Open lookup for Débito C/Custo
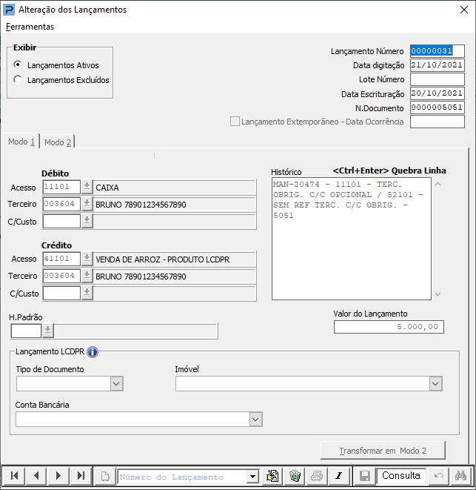This screenshot has height=490, width=476. pyautogui.click(x=87, y=221)
